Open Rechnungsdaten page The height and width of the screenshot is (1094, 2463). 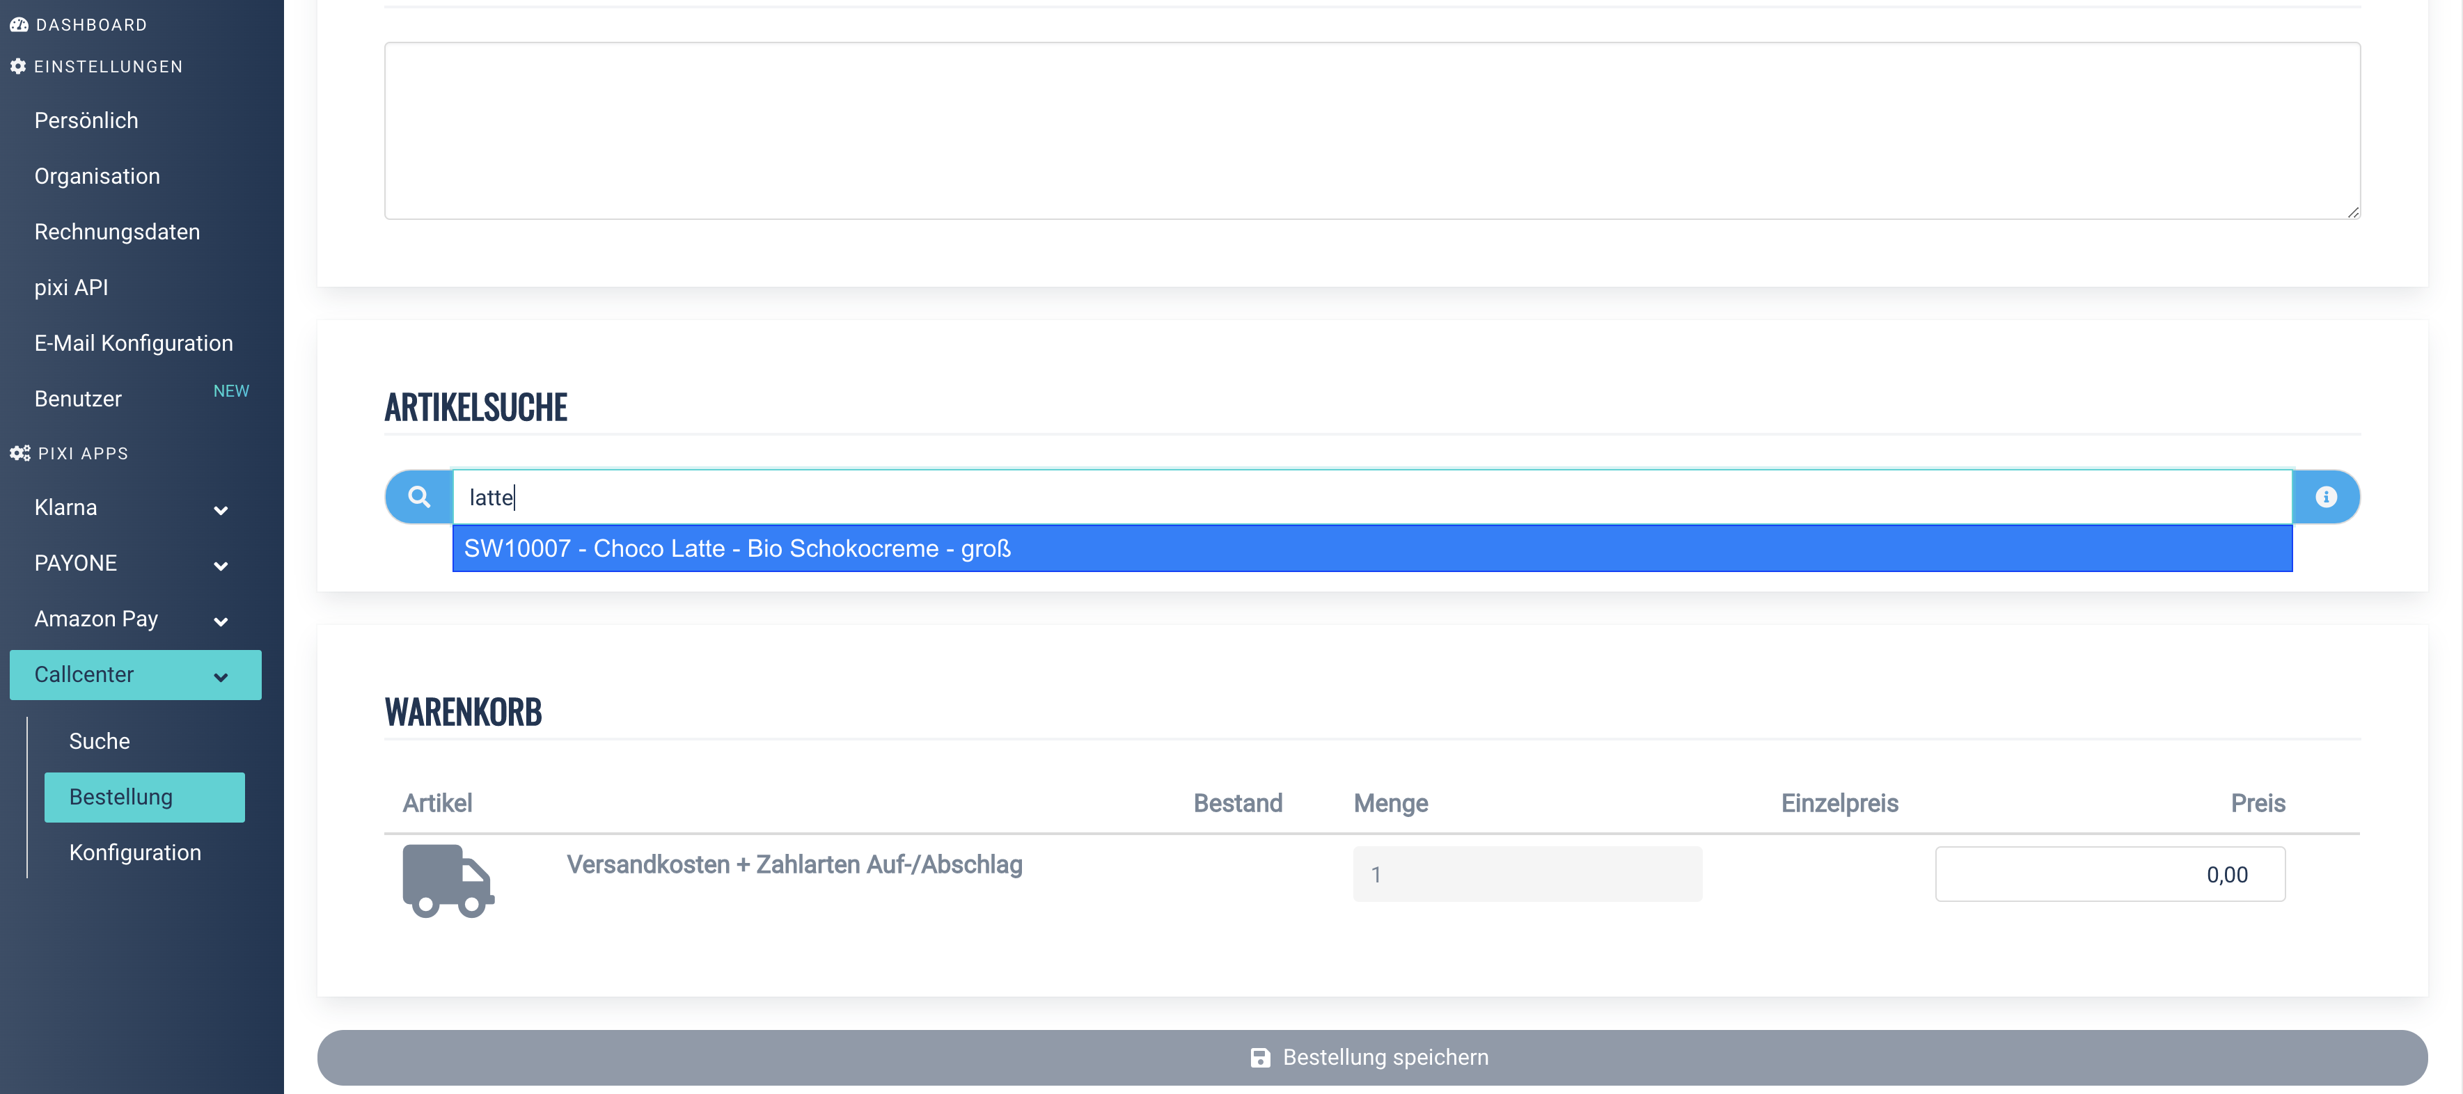coord(118,232)
